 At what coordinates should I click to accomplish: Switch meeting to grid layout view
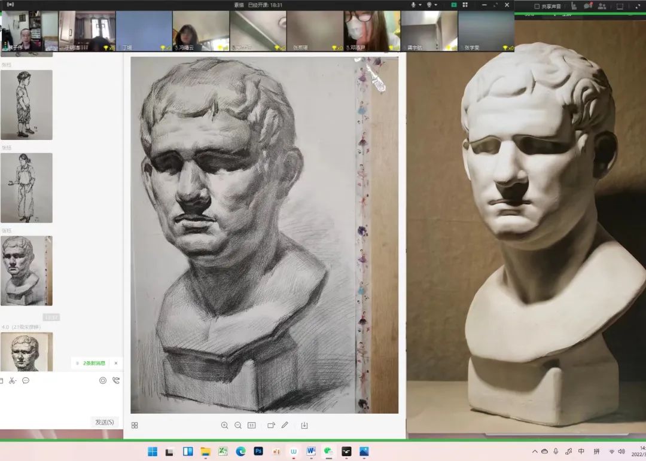[465, 5]
